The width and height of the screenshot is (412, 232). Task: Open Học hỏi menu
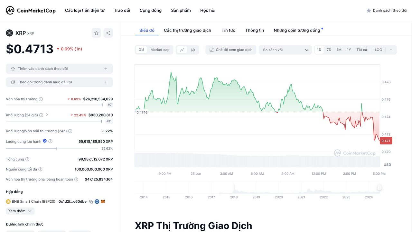208,11
